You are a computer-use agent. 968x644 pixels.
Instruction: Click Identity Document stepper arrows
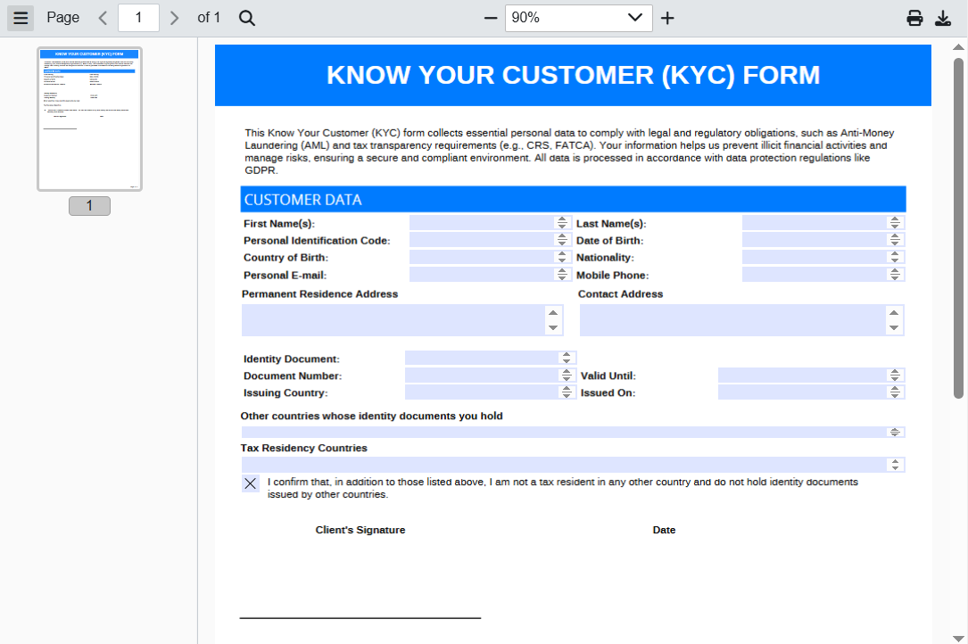coord(567,358)
